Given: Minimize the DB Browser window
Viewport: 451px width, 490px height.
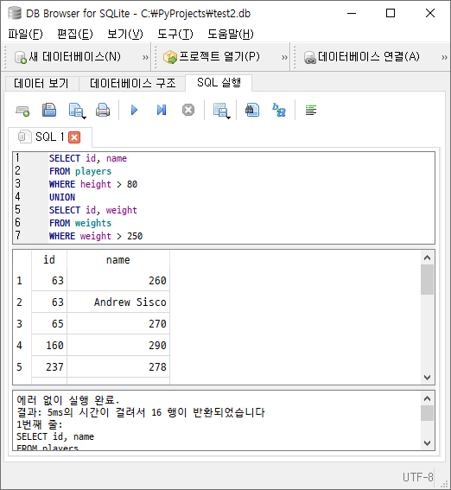Looking at the screenshot, I should point(352,14).
